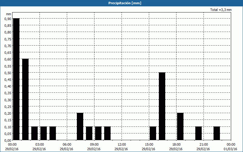Select the 0,10 mm bar just after 03:00
Image resolution: width=243 pixels, height=152 pixels.
tap(44, 133)
